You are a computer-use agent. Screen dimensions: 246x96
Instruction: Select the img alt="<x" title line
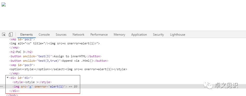click(54, 43)
